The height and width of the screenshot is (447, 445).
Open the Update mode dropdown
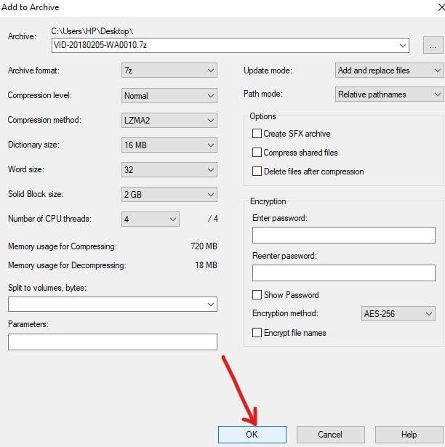click(390, 71)
